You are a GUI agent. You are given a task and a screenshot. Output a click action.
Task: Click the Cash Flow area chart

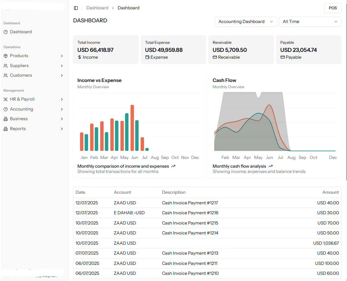275,121
